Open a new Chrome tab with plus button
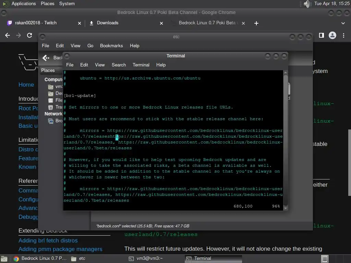 coord(256,23)
